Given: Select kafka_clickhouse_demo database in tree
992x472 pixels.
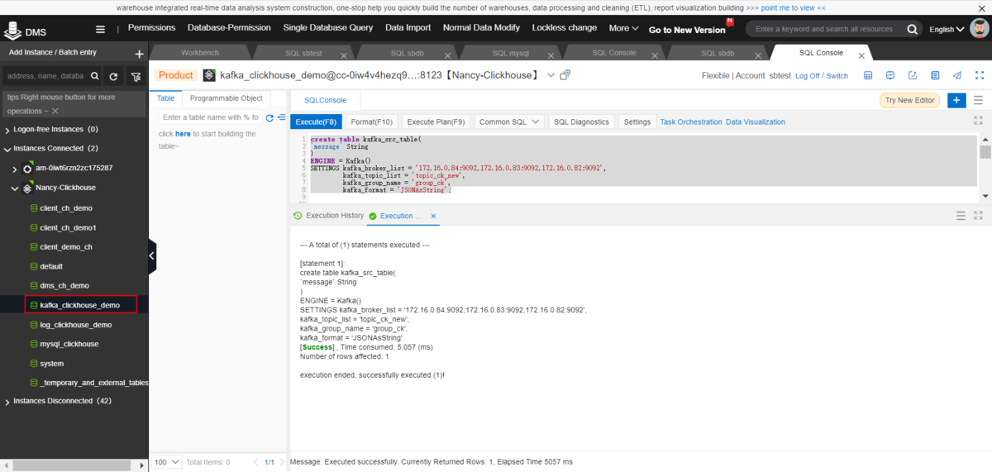Looking at the screenshot, I should coord(80,305).
